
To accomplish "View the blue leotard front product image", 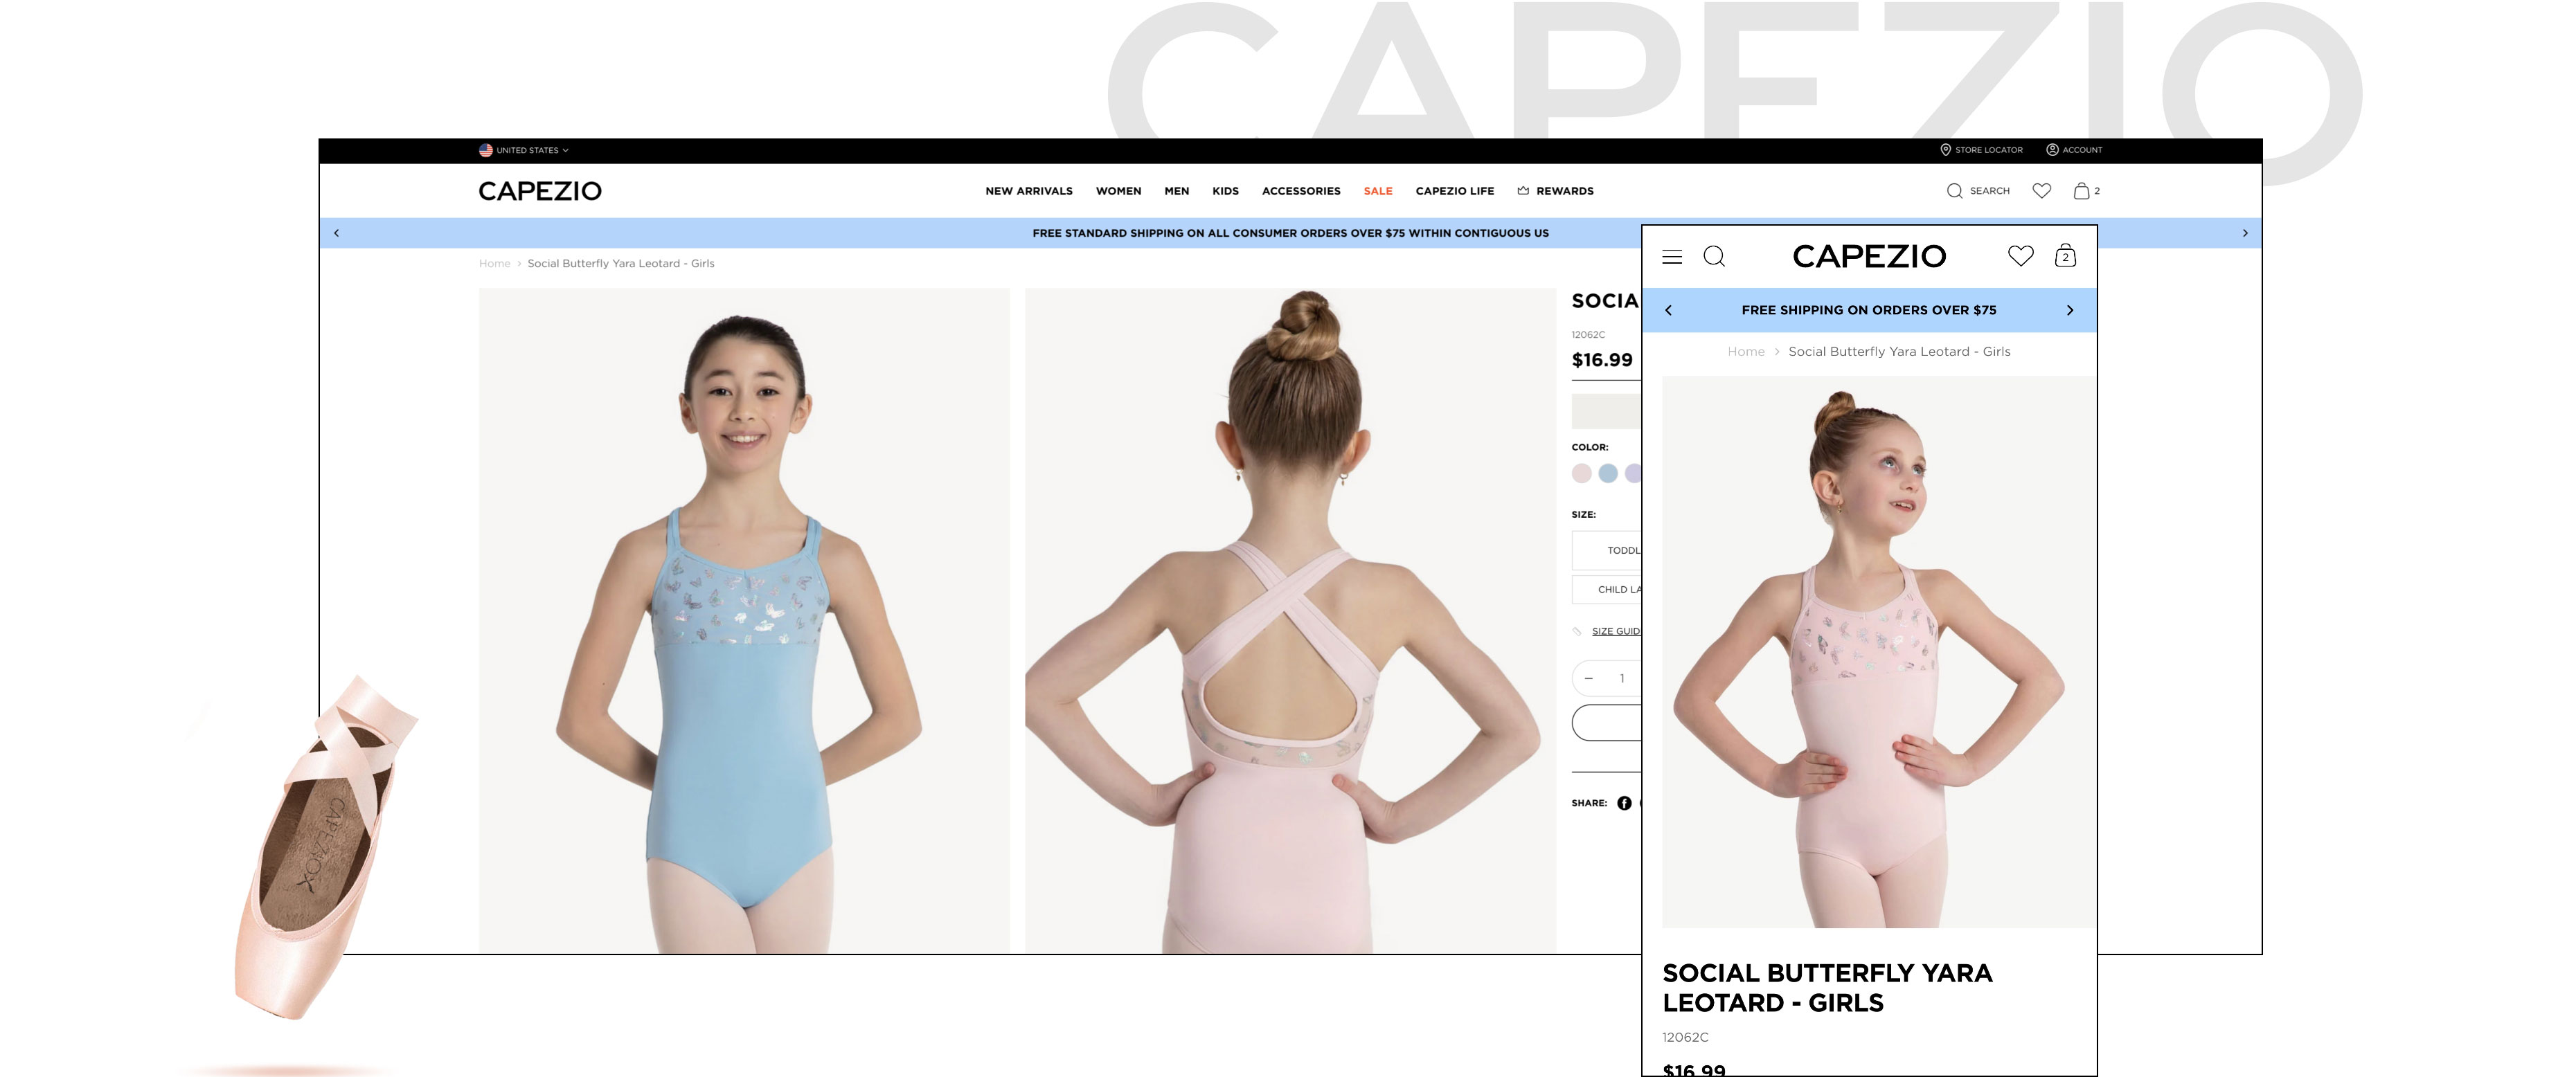I will tap(744, 621).
